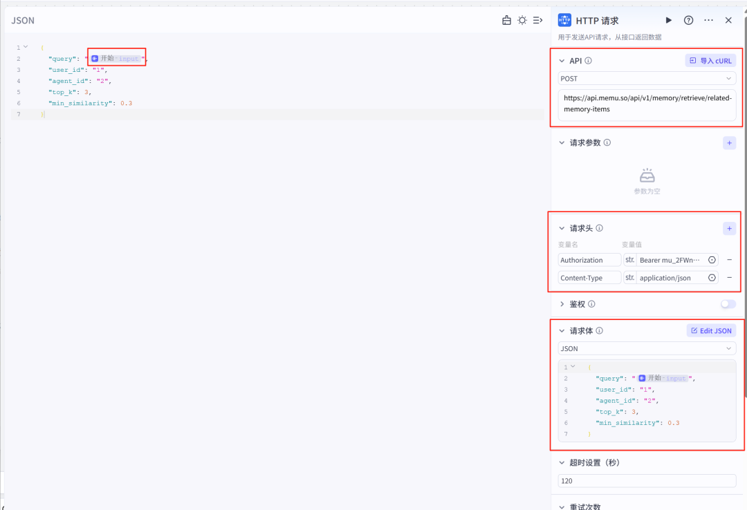Click the API URL input field
Screen dimensions: 747x510
(x=647, y=104)
